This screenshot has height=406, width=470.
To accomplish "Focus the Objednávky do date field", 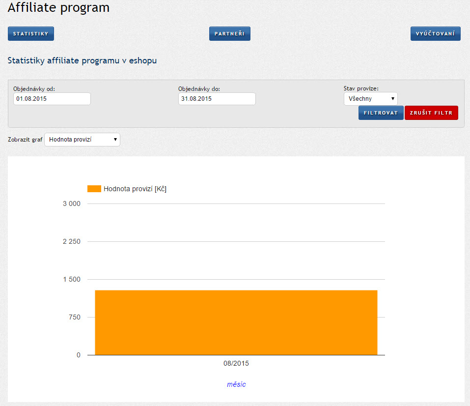I will (217, 99).
